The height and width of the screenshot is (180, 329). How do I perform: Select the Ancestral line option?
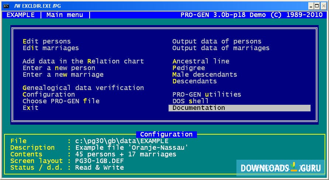201,61
